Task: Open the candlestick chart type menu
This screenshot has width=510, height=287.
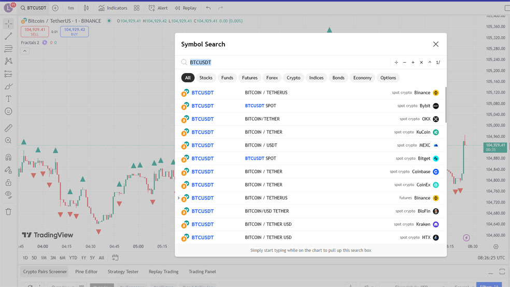Action: pos(86,8)
